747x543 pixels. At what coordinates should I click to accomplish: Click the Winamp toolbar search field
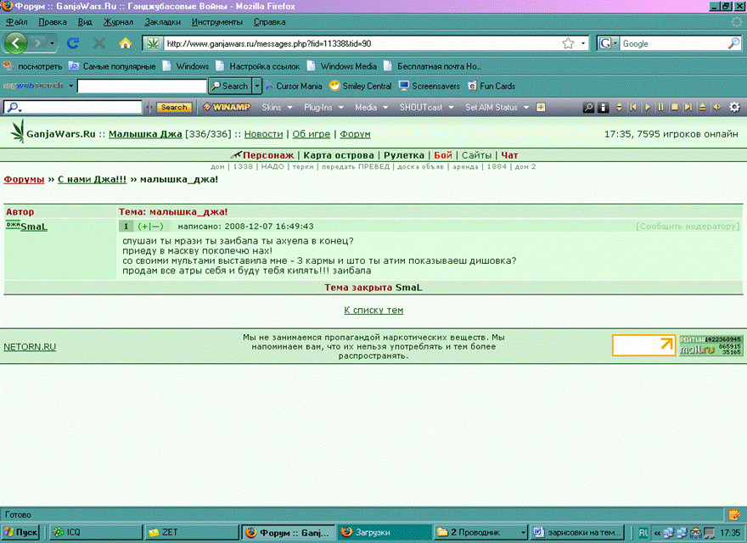(x=73, y=107)
